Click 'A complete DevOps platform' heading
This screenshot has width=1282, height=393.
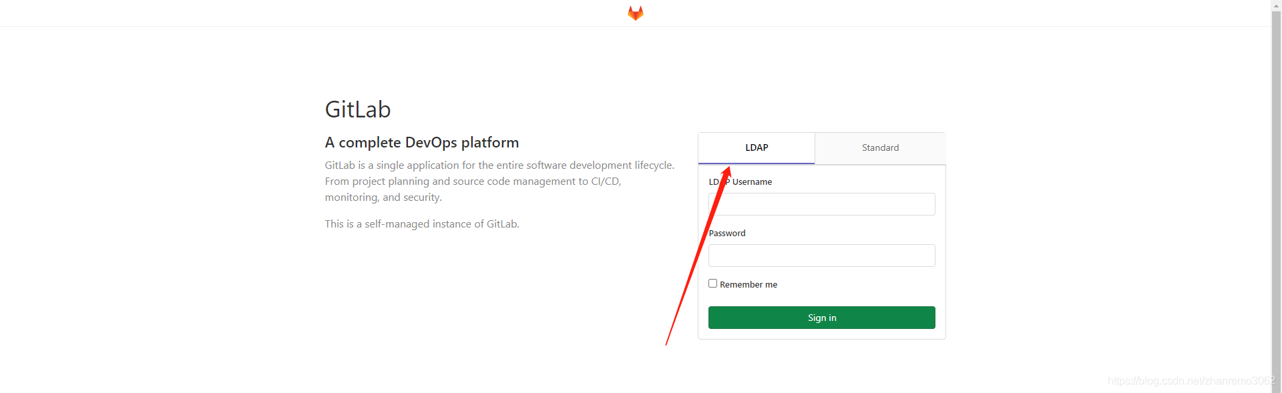point(422,143)
